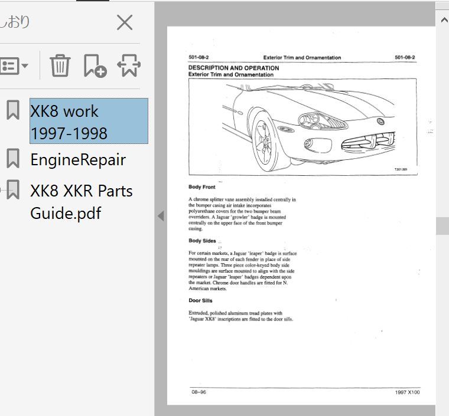This screenshot has width=449, height=416.
Task: Click the expand current bookmark icon
Action: pos(129,65)
